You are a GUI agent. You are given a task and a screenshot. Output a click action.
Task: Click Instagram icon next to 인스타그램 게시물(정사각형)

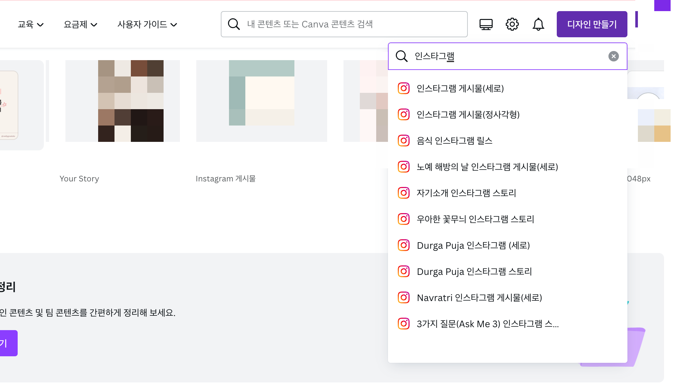(x=403, y=114)
